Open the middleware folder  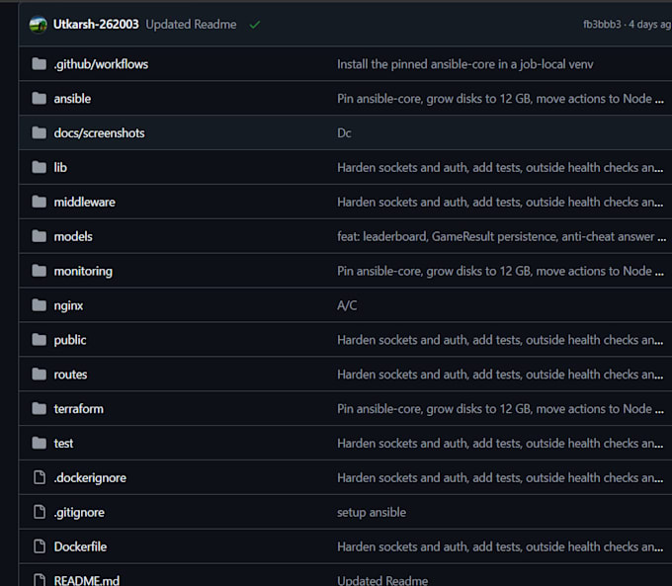coord(84,202)
